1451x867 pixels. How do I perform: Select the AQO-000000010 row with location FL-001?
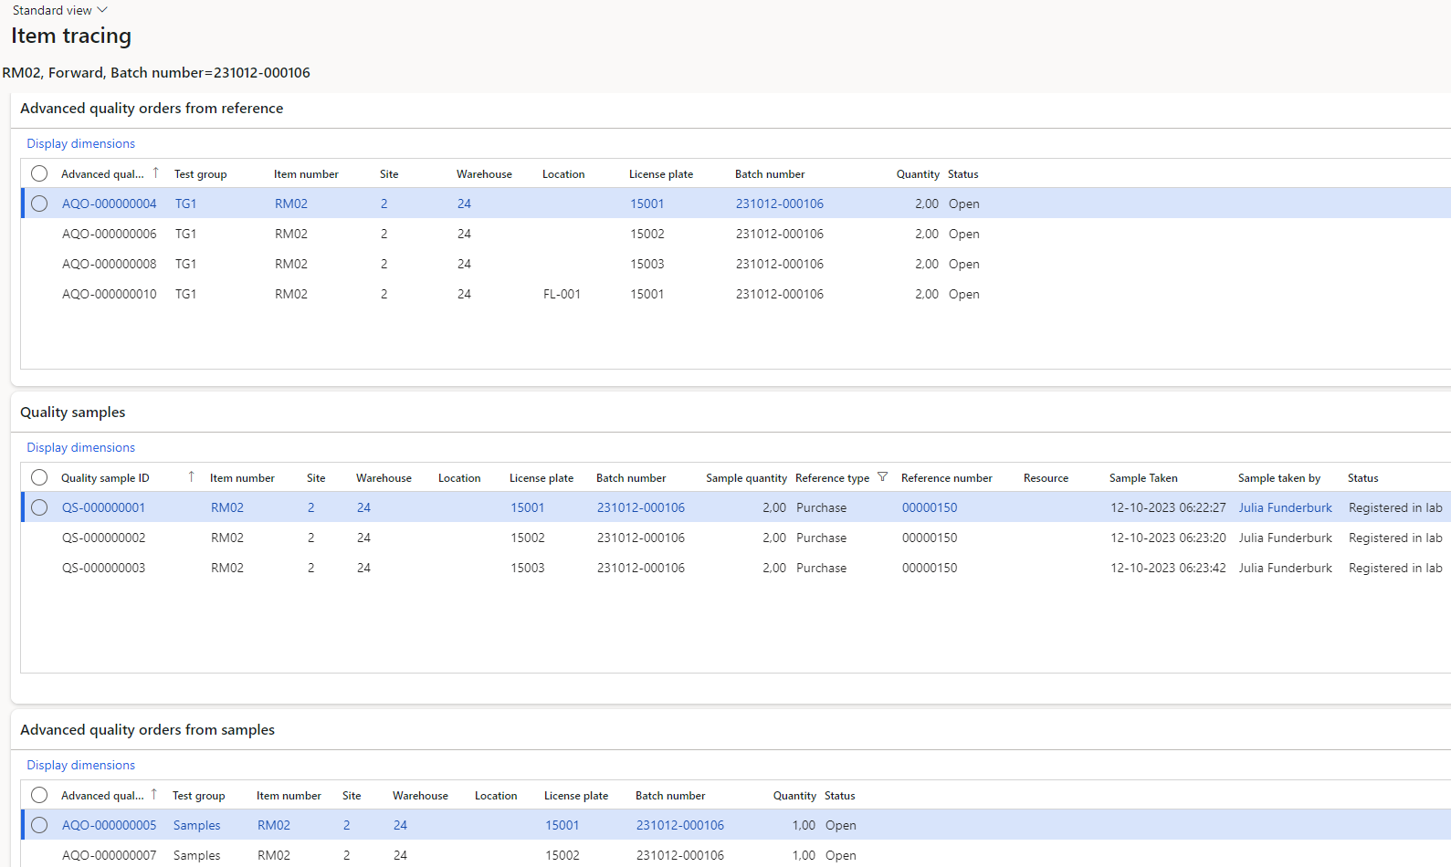(x=109, y=294)
